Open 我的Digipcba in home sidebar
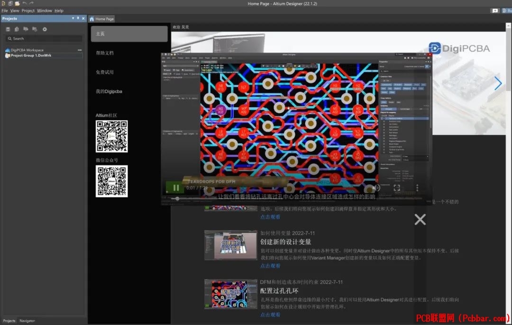Viewport: 512px width, 325px height. [109, 92]
